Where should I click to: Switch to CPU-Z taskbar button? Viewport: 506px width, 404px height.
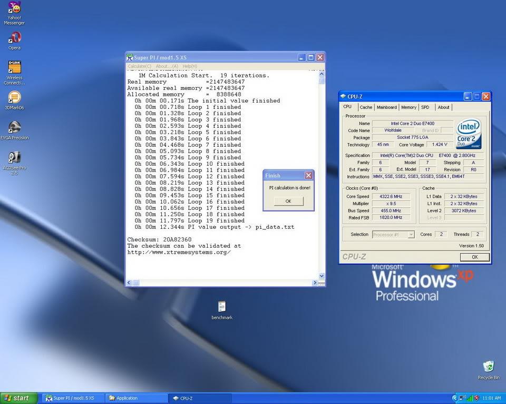[200, 398]
